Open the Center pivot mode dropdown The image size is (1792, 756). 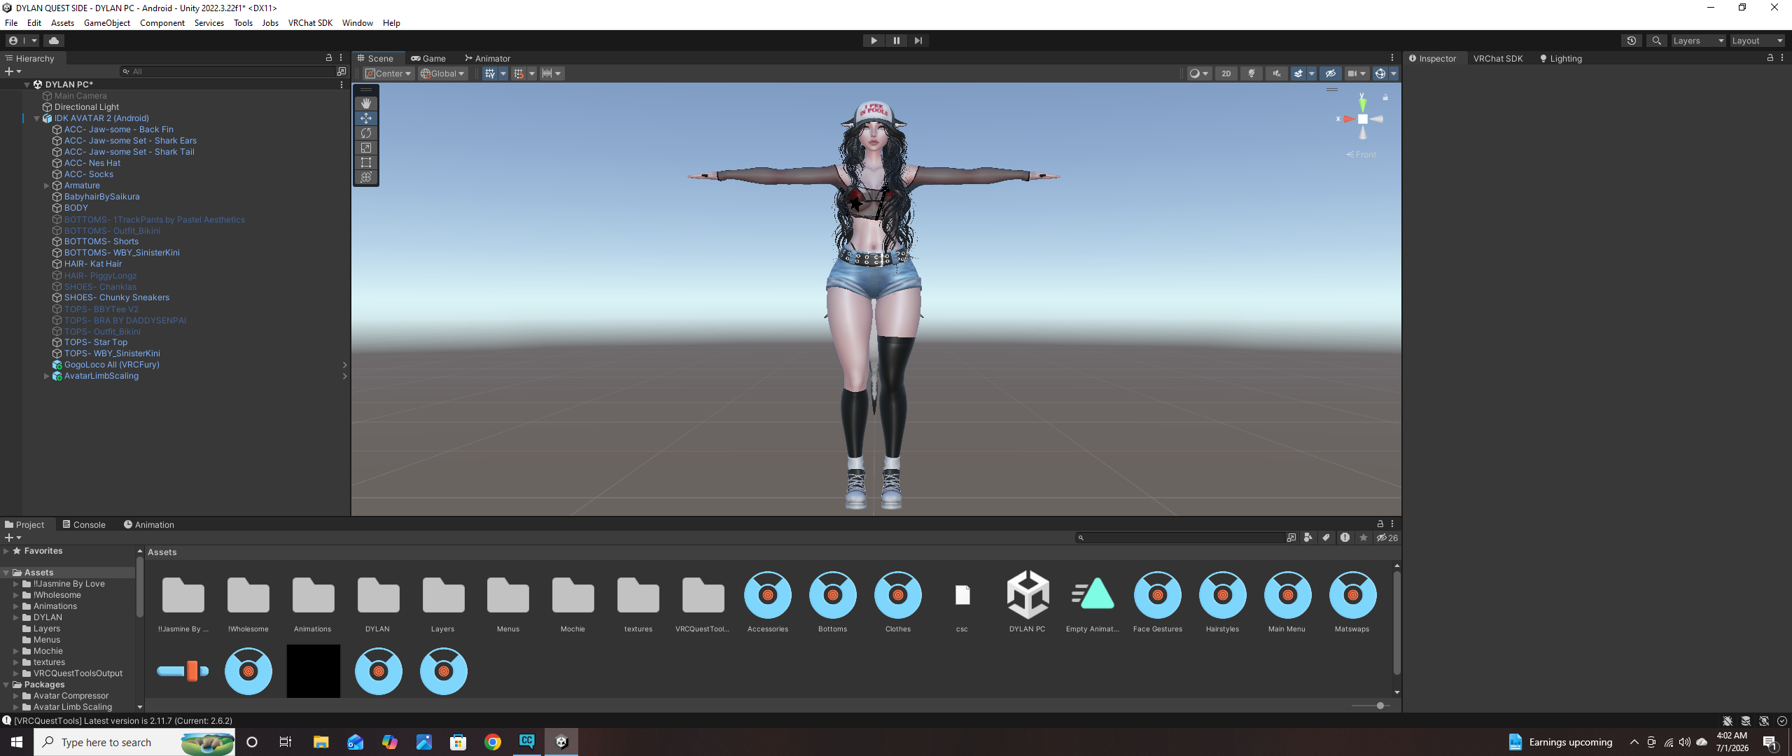(x=388, y=73)
